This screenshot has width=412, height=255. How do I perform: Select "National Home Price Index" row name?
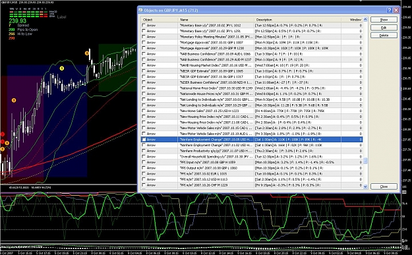[x=216, y=88]
